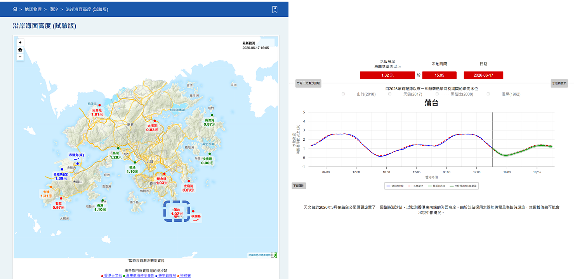
Task: Enable the 溫黛(1962) typhoon checkbox
Action: (x=488, y=94)
